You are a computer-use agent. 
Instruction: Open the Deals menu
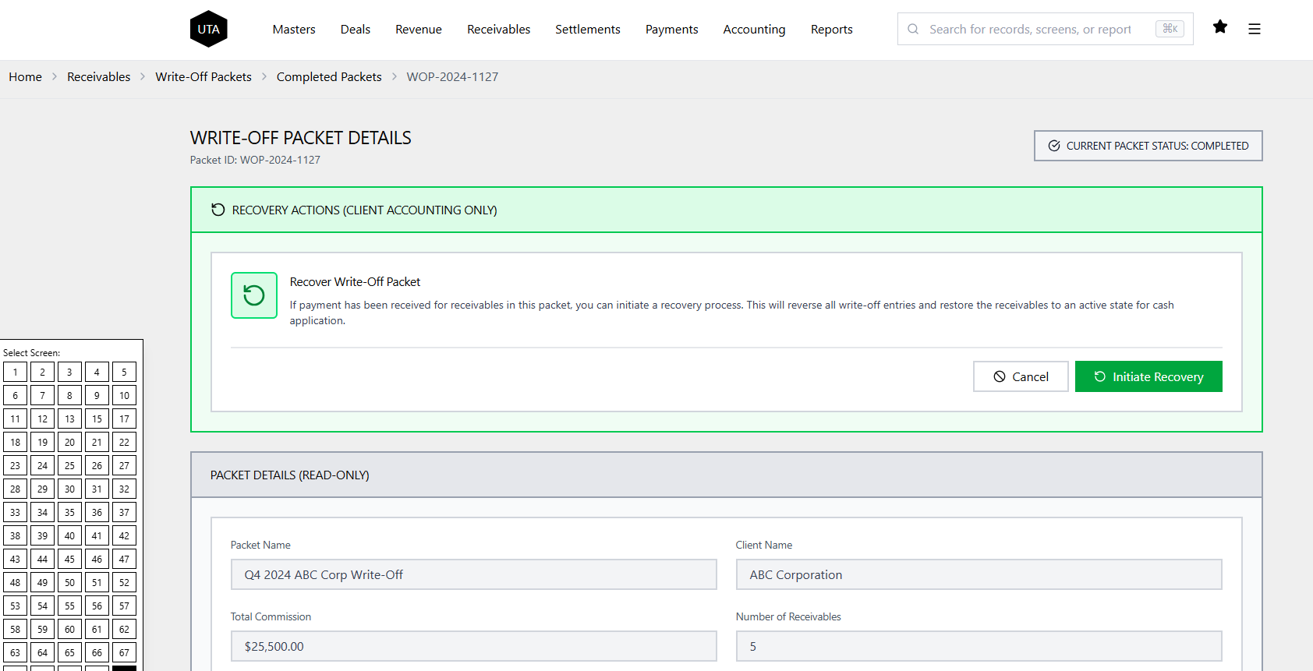point(356,29)
